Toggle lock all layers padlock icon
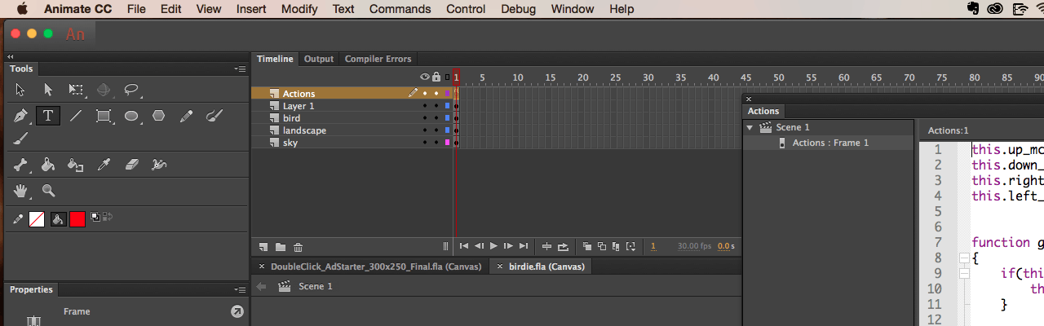The width and height of the screenshot is (1044, 326). click(x=436, y=77)
